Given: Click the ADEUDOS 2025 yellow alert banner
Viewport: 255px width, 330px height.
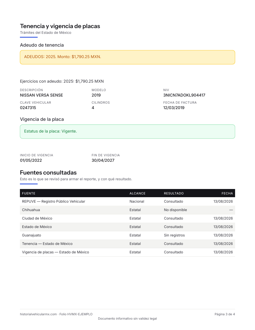Looking at the screenshot, I should click(x=127, y=57).
